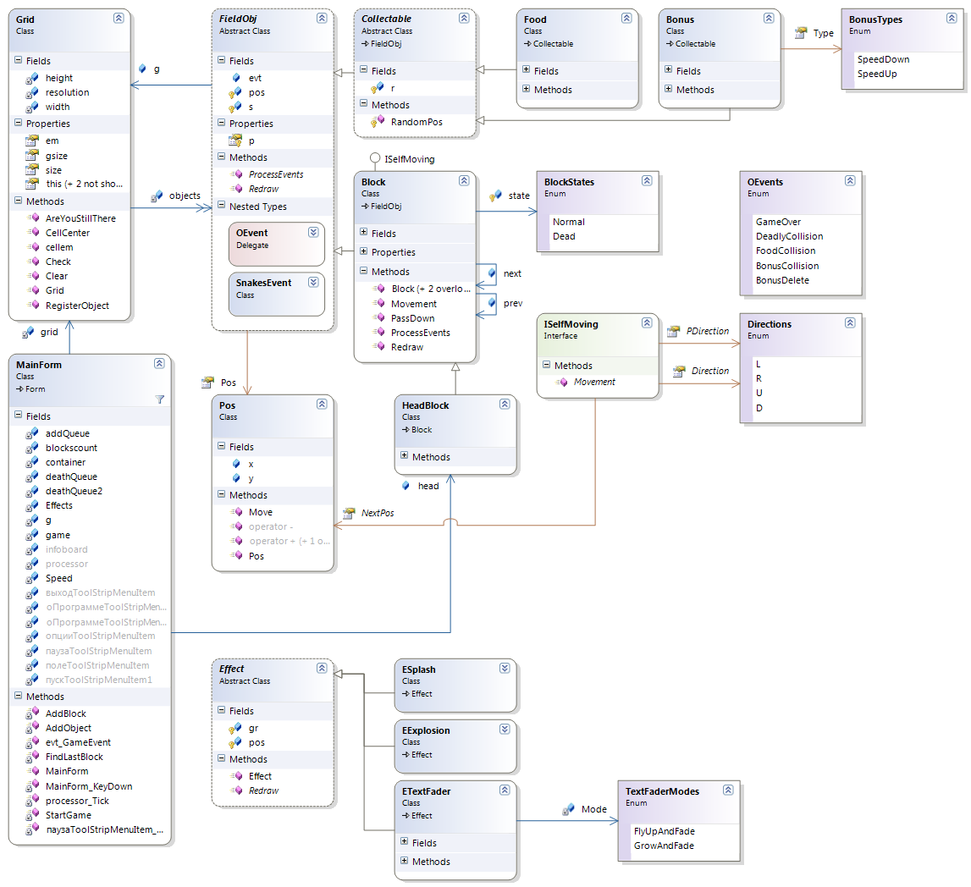Expand the OEvent delegate chevron
Image resolution: width=971 pixels, height=887 pixels.
coord(313,232)
